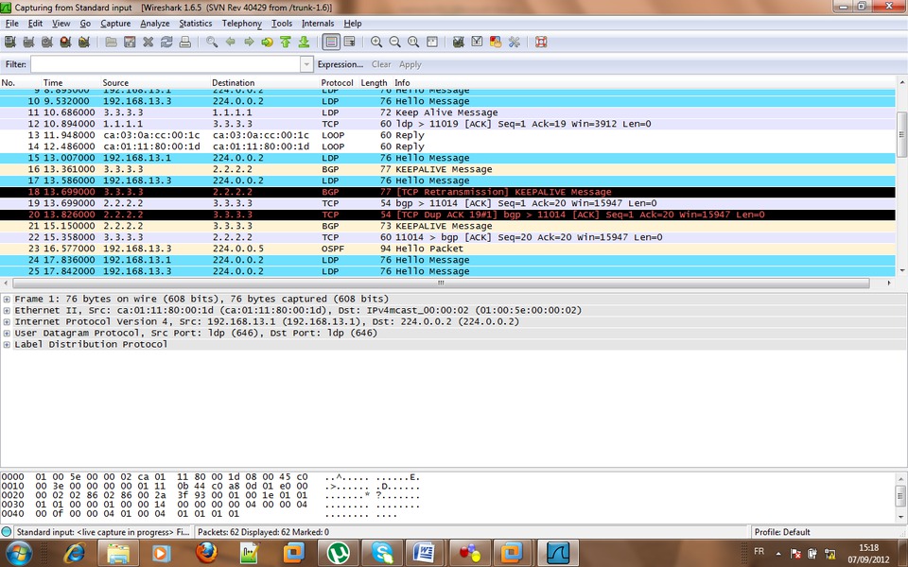Click the Help lifebuoy toolbar icon
This screenshot has height=567, width=908.
click(541, 42)
